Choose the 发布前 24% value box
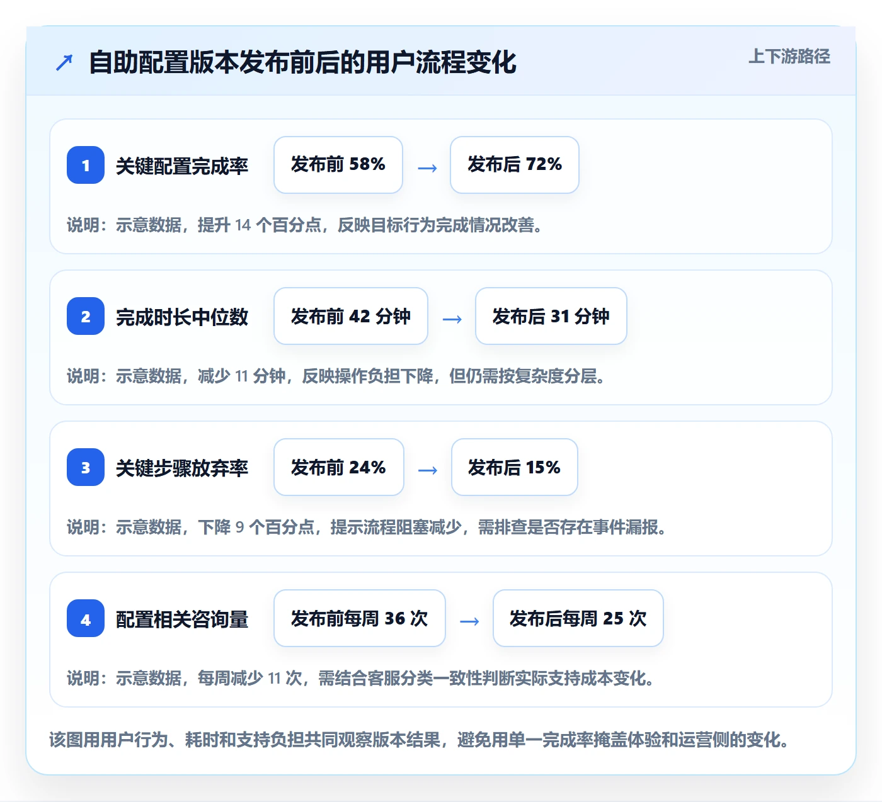The height and width of the screenshot is (802, 882). (x=339, y=467)
